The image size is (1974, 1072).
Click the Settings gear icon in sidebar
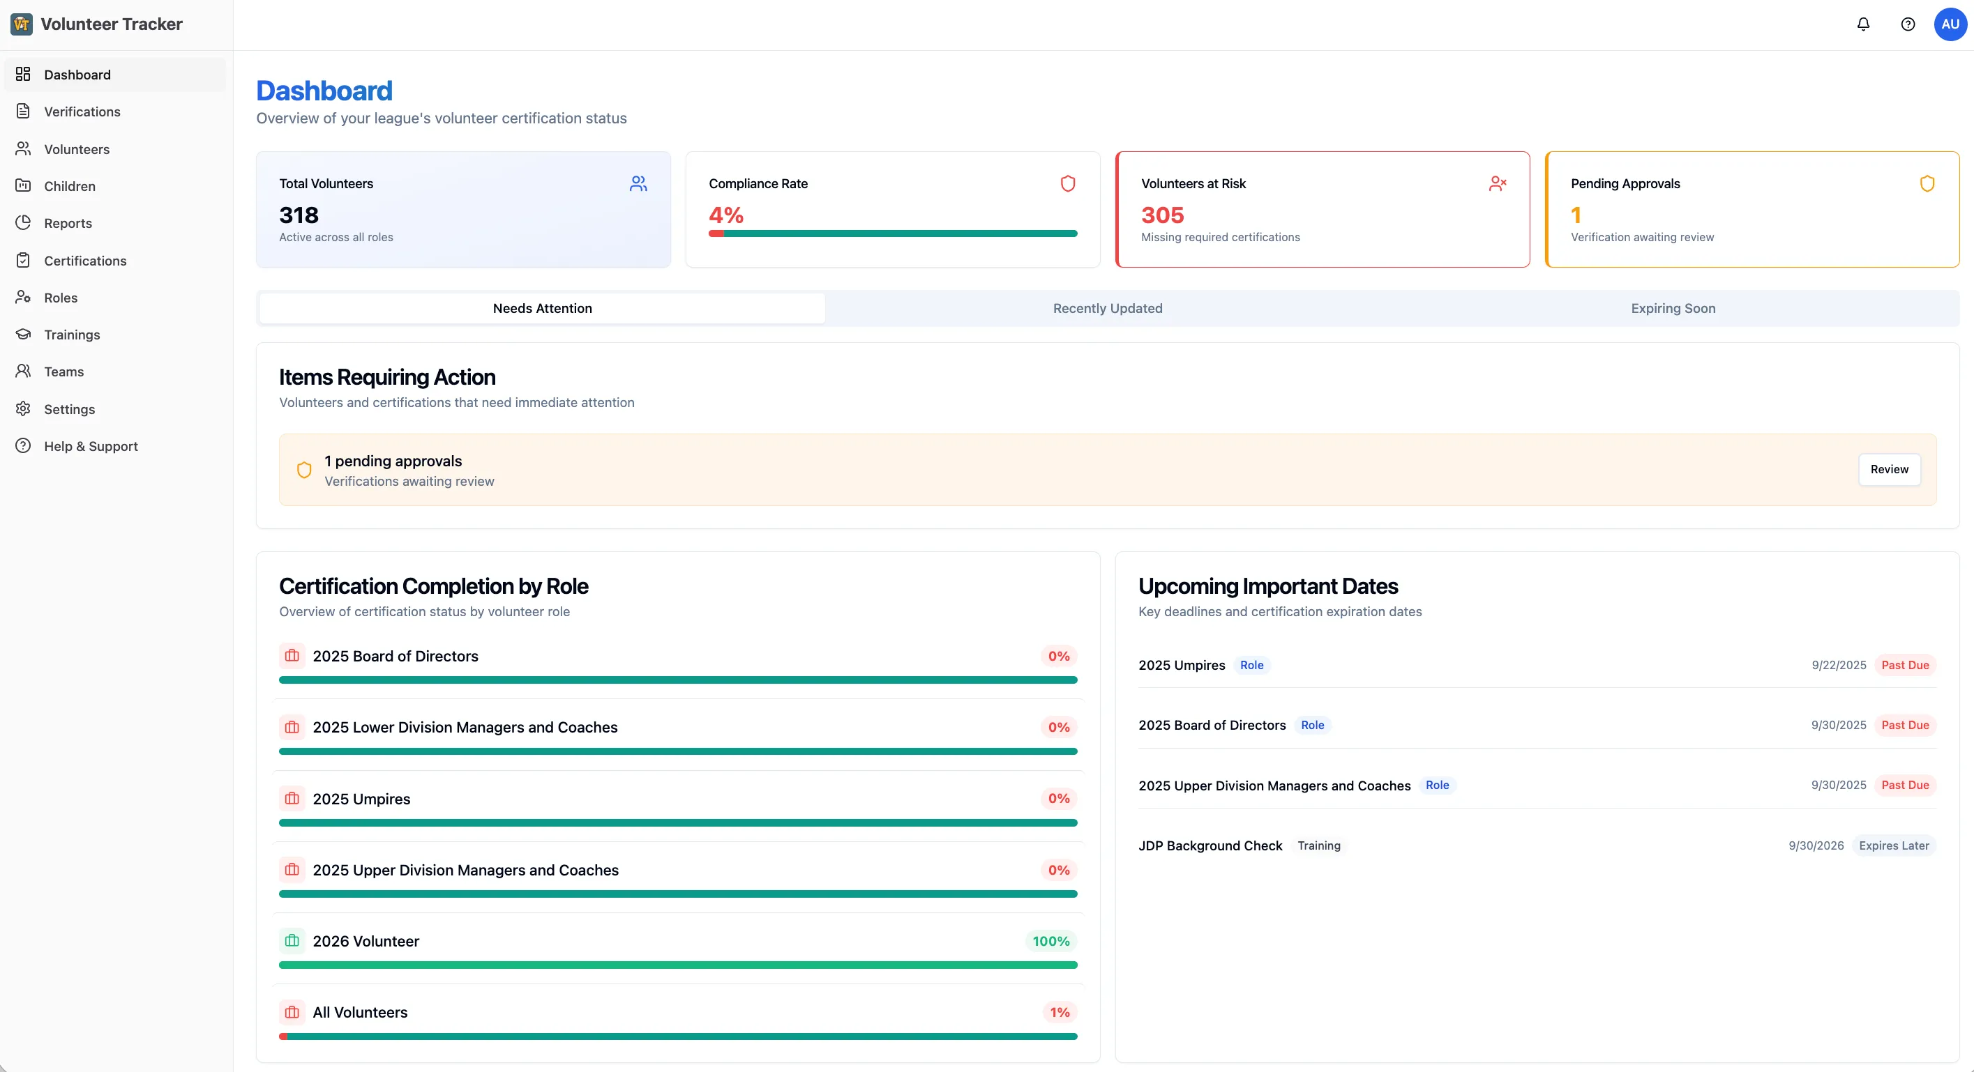(x=23, y=409)
